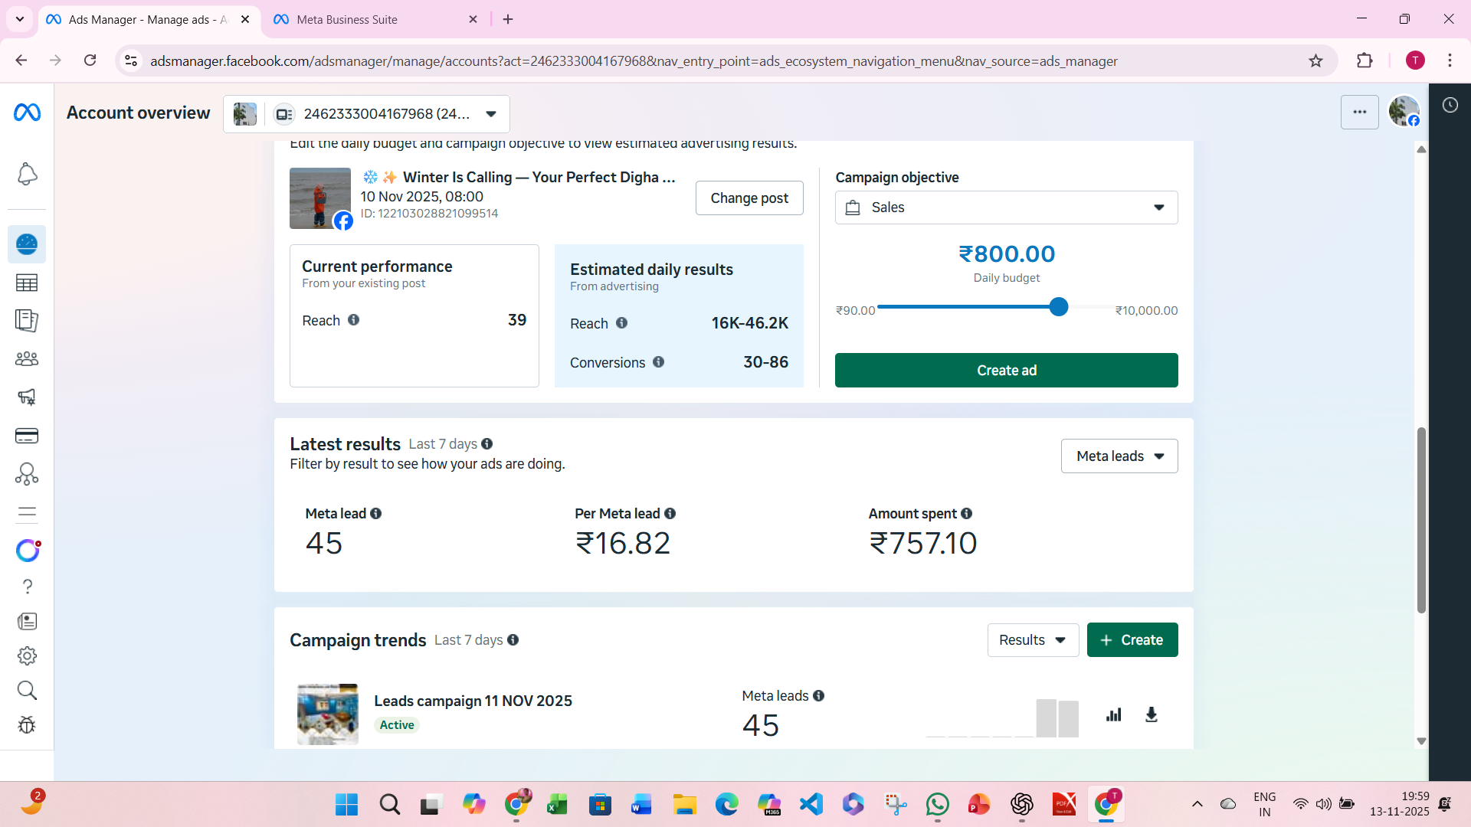
Task: Open Settings gear icon in sidebar
Action: click(27, 656)
